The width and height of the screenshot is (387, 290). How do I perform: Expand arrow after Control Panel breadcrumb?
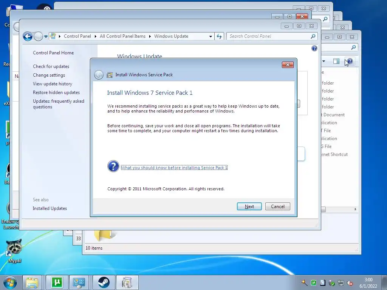coord(96,36)
